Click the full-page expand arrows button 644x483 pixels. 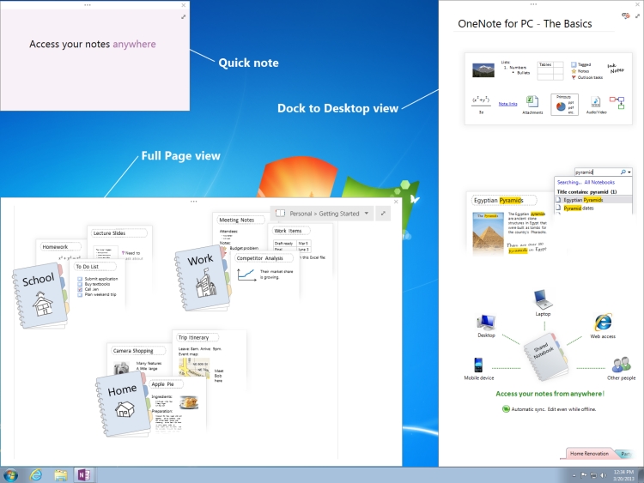(x=383, y=214)
